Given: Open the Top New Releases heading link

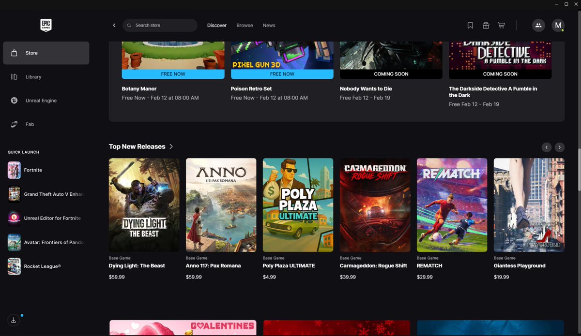Looking at the screenshot, I should click(x=137, y=146).
